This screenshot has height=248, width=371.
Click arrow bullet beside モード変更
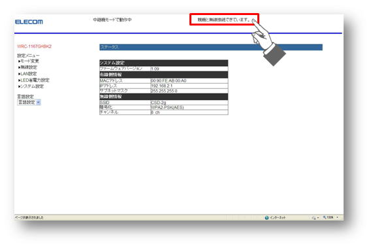click(x=19, y=61)
